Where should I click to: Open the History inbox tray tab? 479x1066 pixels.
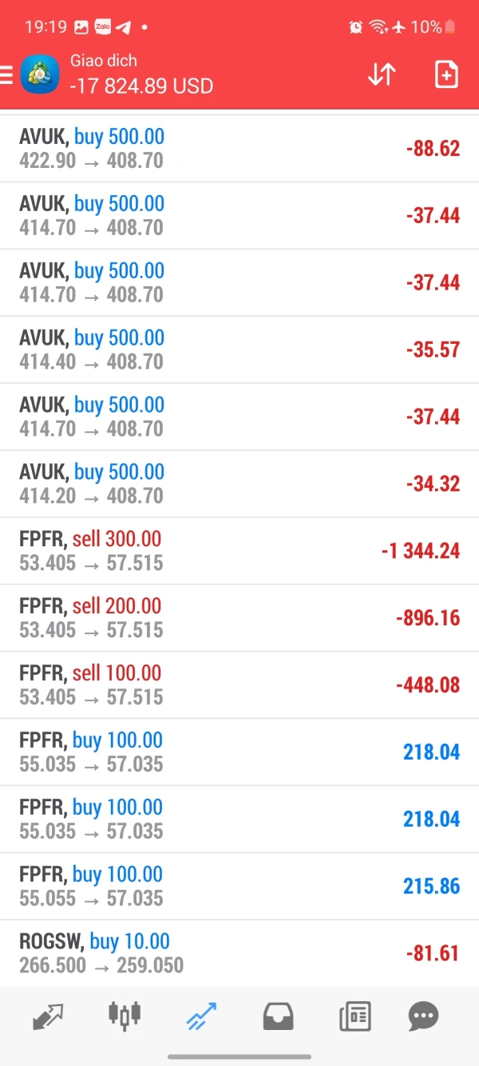click(277, 1016)
